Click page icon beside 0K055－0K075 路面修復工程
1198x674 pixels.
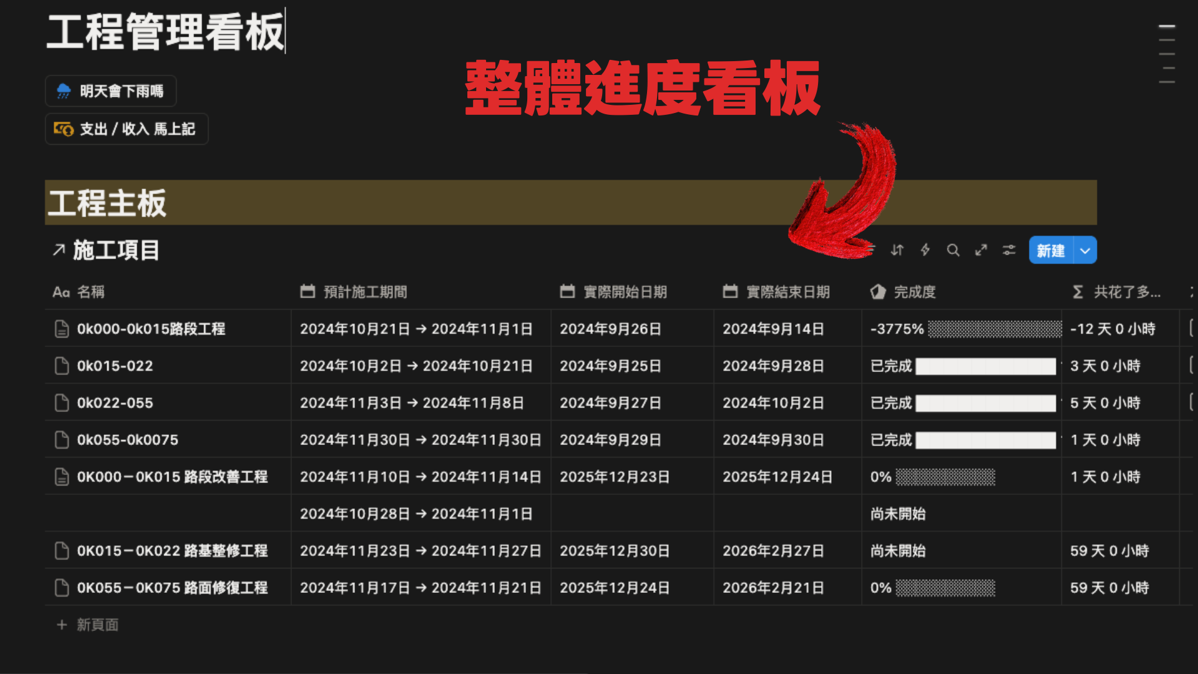coord(62,588)
